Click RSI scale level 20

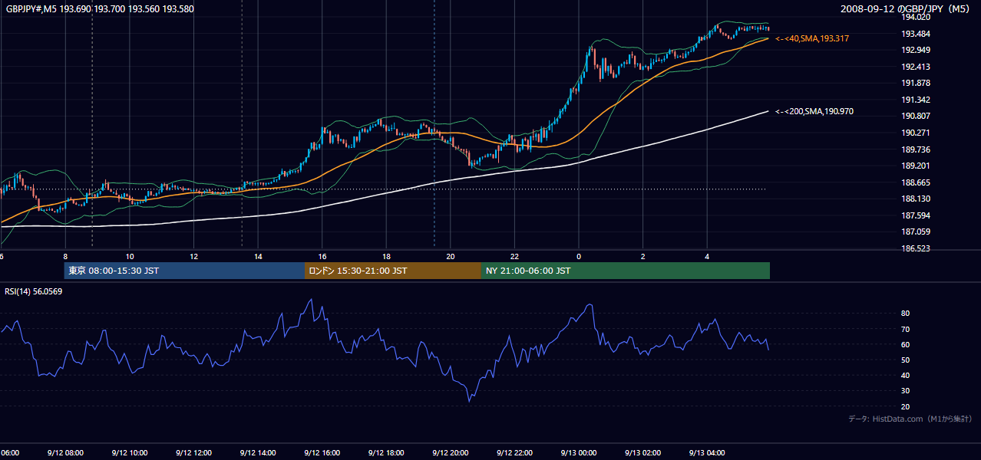click(906, 406)
